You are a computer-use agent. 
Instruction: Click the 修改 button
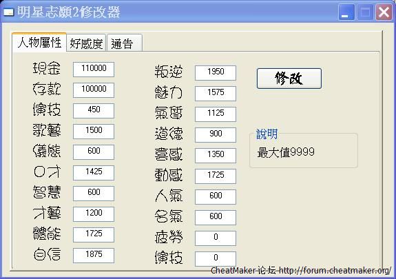click(289, 79)
